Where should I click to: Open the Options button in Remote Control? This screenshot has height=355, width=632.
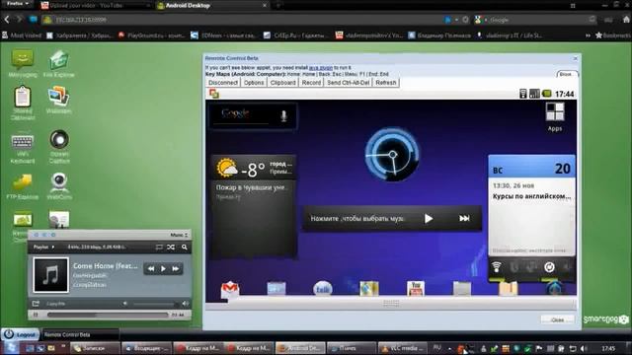[254, 83]
